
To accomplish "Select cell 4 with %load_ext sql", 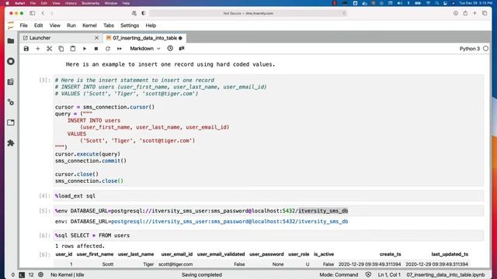I will point(269,196).
